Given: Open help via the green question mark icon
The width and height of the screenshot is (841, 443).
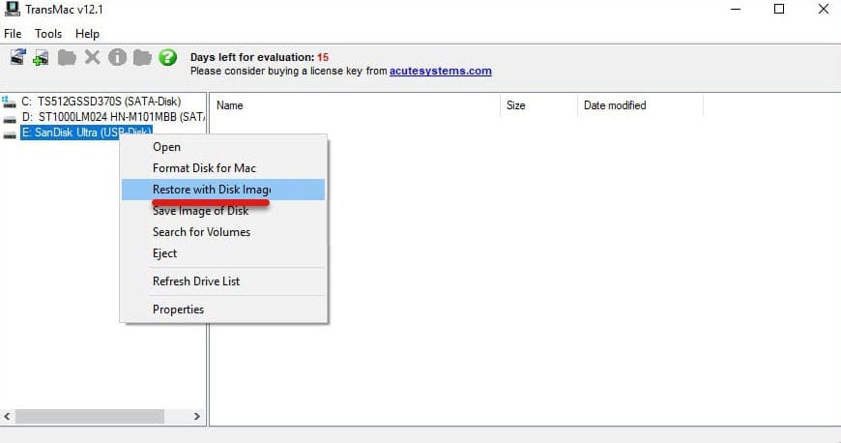Looking at the screenshot, I should [x=168, y=57].
